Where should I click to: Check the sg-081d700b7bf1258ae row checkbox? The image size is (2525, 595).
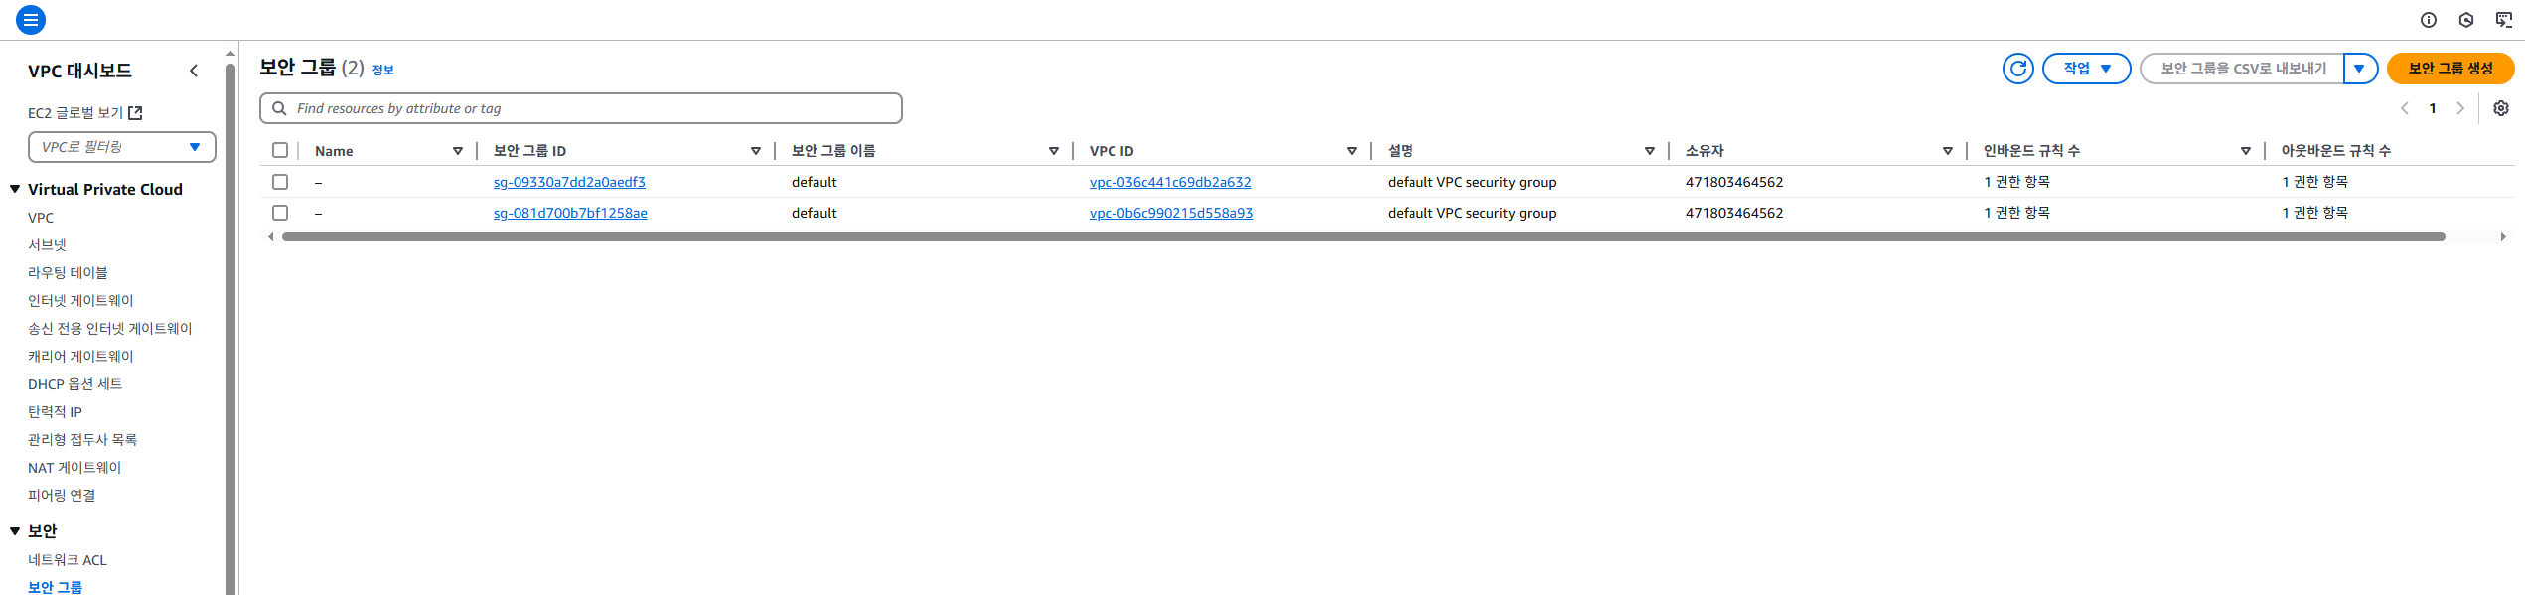pos(280,213)
